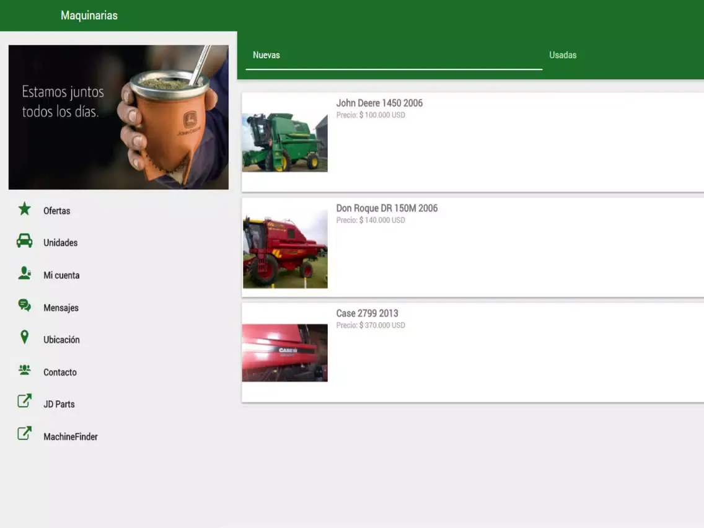Go to Mi cuenta
This screenshot has width=704, height=528.
(x=61, y=276)
